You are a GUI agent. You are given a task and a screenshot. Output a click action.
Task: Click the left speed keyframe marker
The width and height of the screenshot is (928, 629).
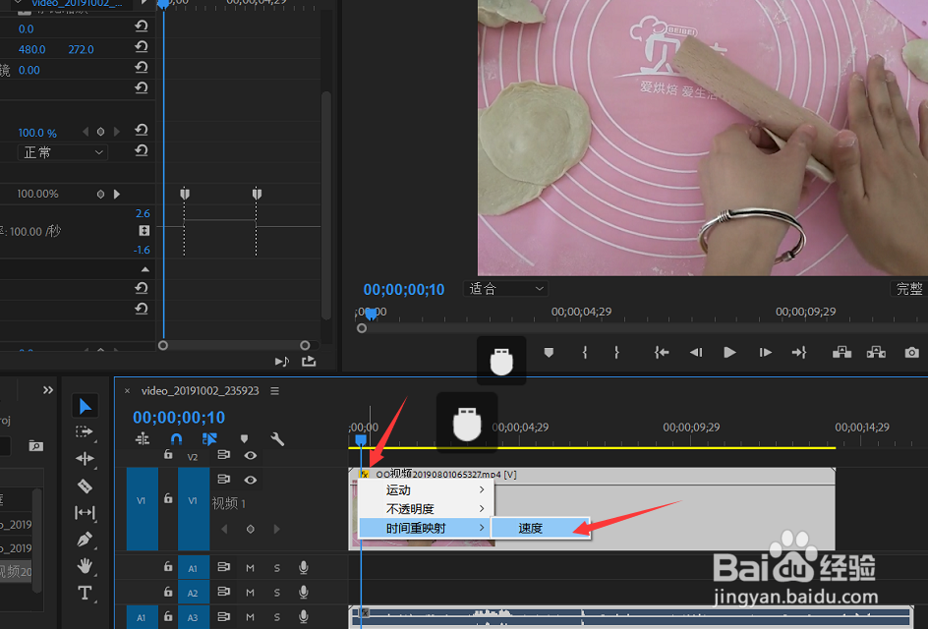[x=185, y=194]
